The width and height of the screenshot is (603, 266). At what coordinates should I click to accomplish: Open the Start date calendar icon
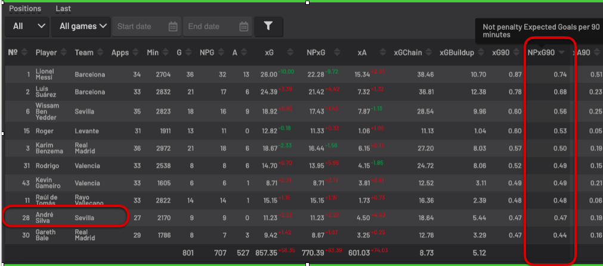(173, 27)
